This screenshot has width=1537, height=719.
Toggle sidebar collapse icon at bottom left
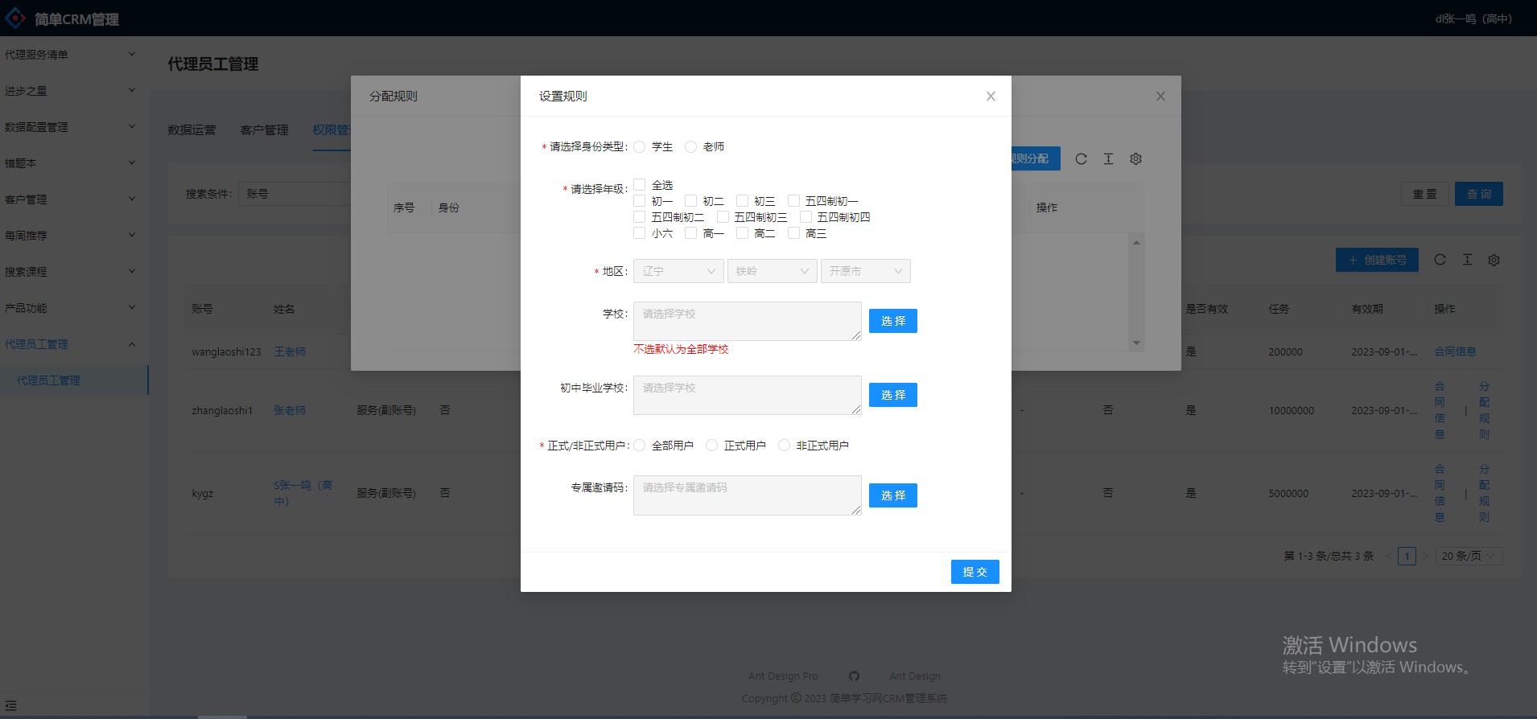click(10, 705)
